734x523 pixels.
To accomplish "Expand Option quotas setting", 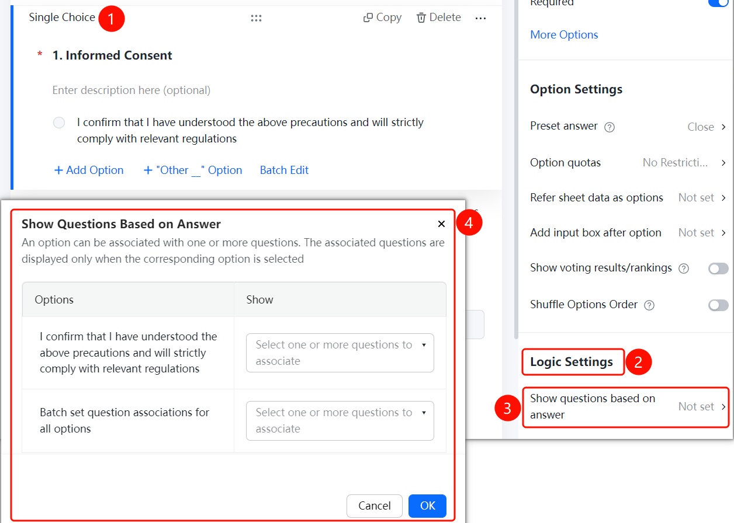I will pyautogui.click(x=628, y=162).
